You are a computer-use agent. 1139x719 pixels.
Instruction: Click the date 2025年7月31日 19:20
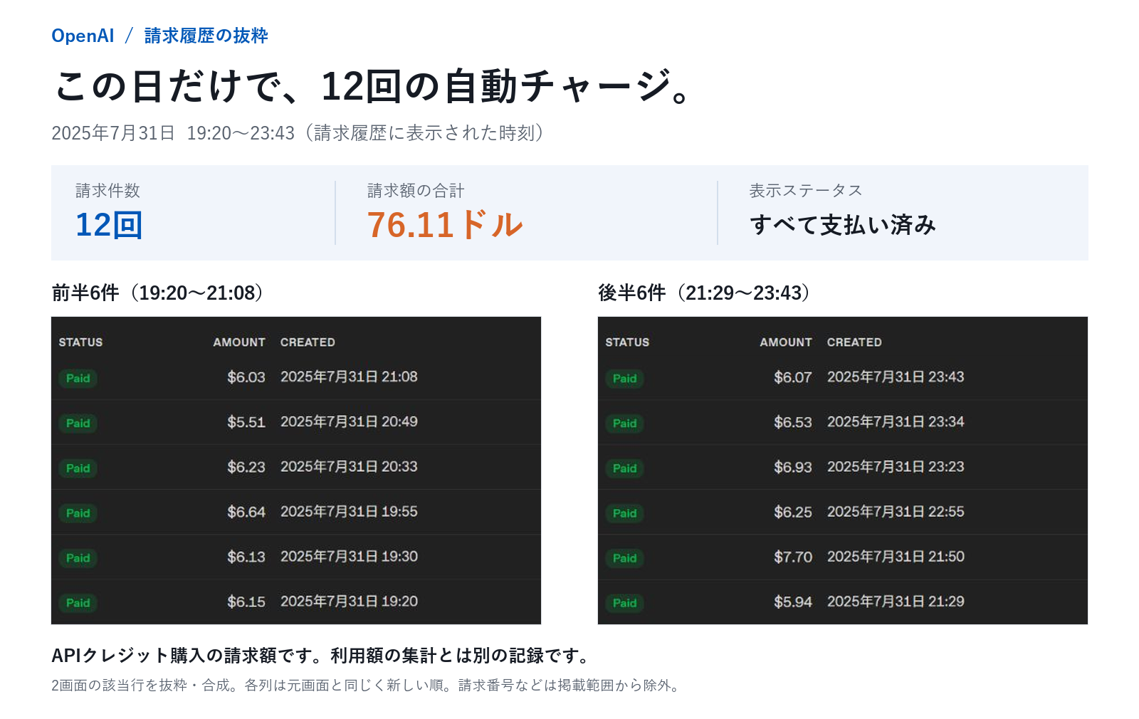coord(349,601)
